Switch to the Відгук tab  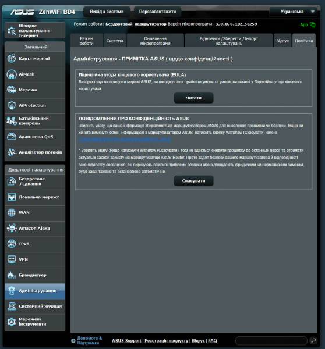pyautogui.click(x=282, y=41)
